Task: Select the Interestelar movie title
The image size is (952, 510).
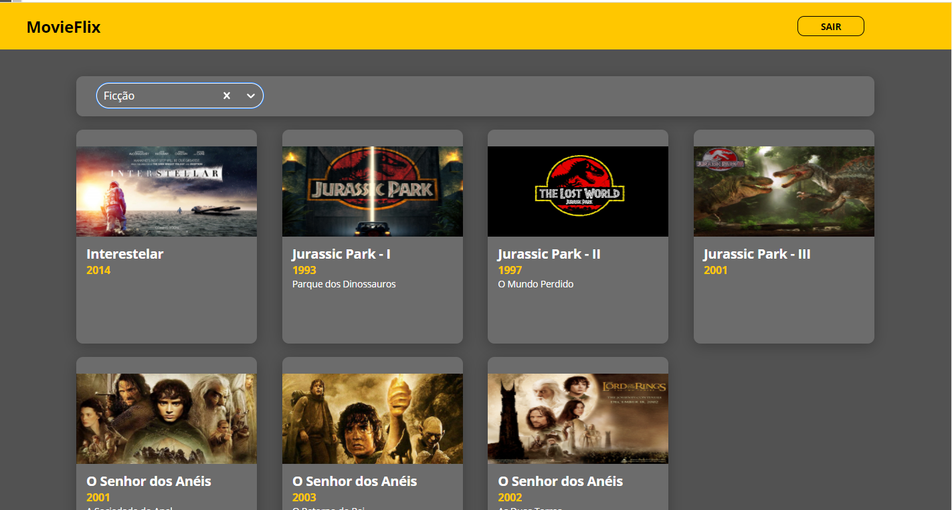Action: point(125,254)
